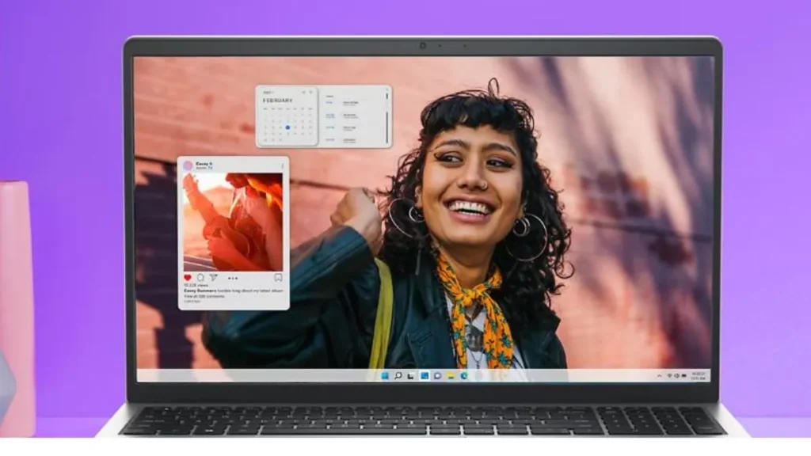Open File Explorer from the taskbar
Viewport: 811px width, 456px height.
451,375
